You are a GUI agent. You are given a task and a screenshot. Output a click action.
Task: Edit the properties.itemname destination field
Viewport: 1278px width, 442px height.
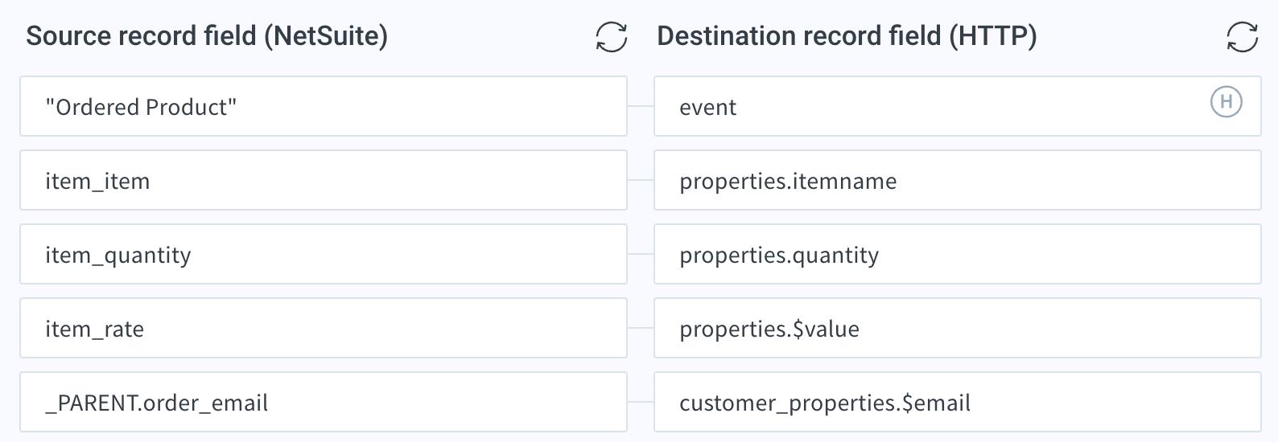[958, 180]
